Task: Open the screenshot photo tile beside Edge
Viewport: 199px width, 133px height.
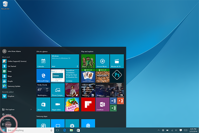Action: pyautogui.click(x=58, y=75)
